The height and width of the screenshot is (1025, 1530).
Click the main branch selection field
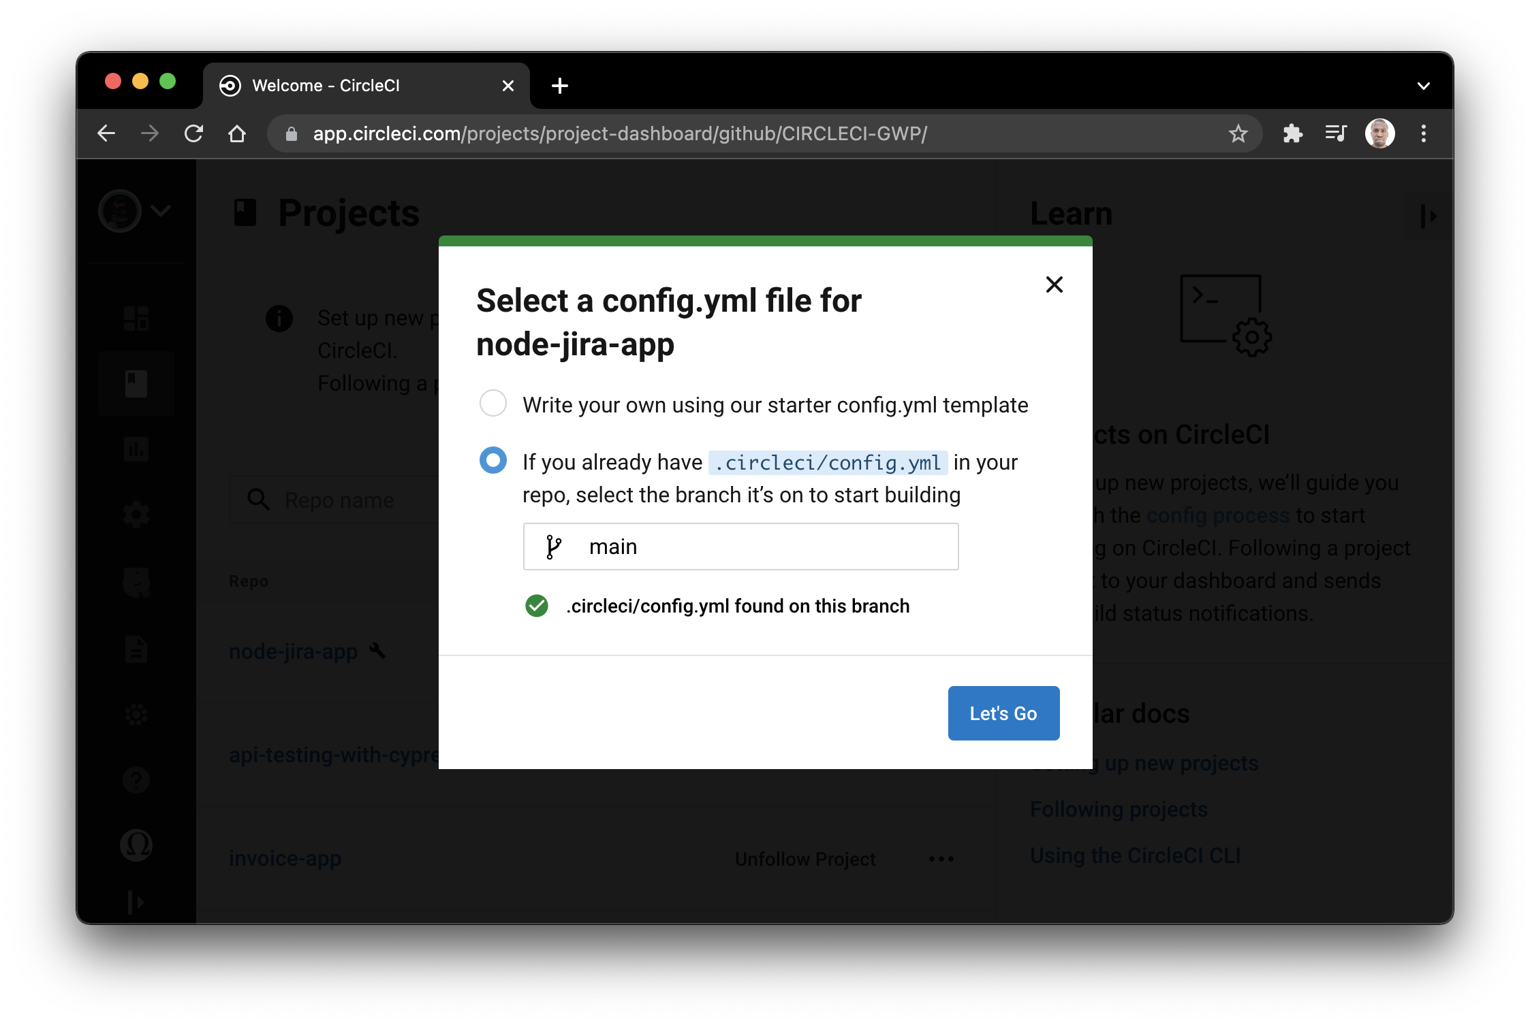click(740, 547)
